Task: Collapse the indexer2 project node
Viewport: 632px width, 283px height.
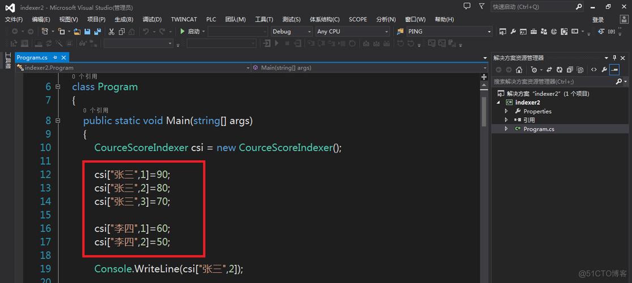Action: tap(499, 102)
